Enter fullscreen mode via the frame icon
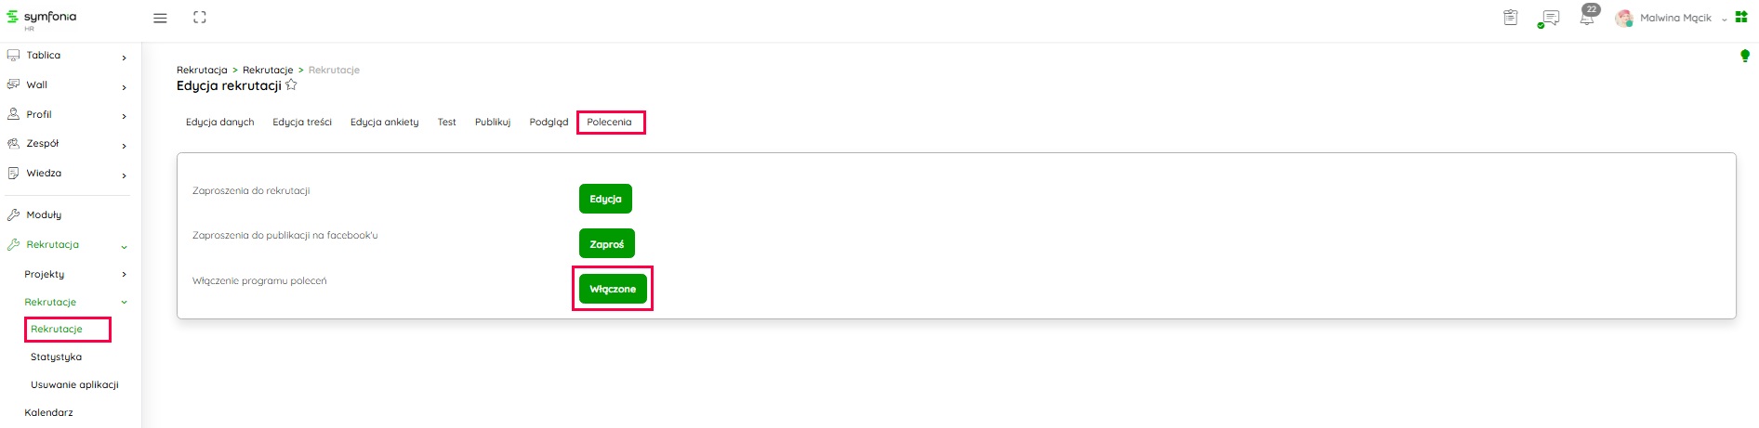Screen dimensions: 1759x428 [x=199, y=18]
